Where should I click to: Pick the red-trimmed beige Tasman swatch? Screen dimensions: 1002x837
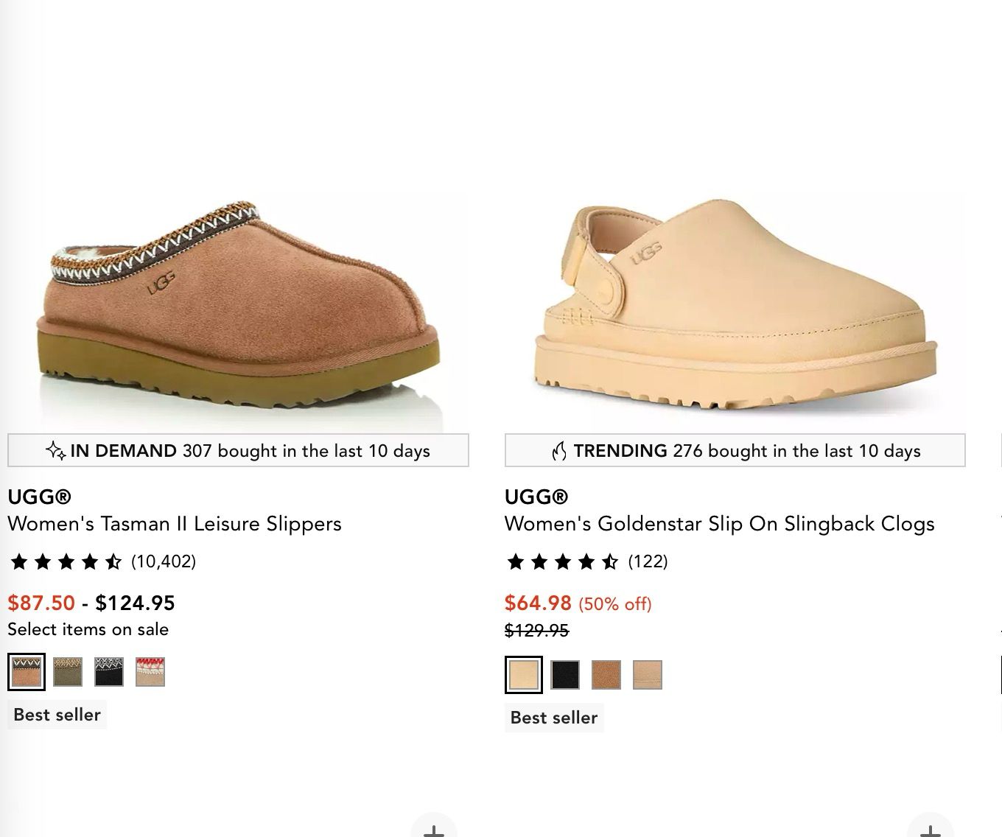click(150, 672)
